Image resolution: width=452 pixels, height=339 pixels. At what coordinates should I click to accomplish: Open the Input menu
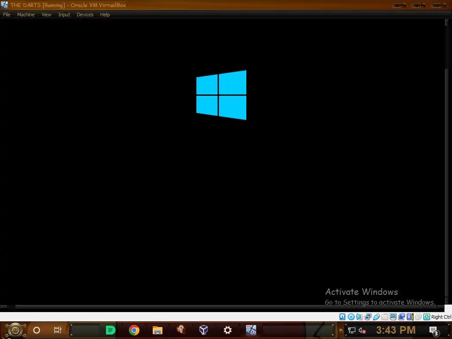(64, 15)
